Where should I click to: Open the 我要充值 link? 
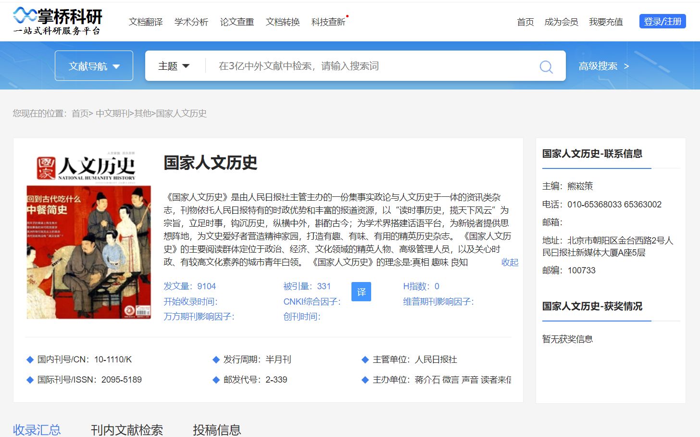pos(606,22)
